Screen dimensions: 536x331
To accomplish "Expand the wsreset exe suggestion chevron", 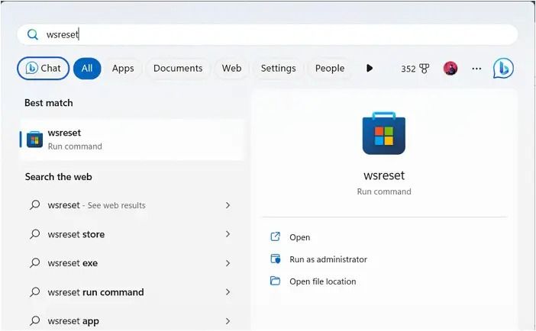I will [x=228, y=263].
